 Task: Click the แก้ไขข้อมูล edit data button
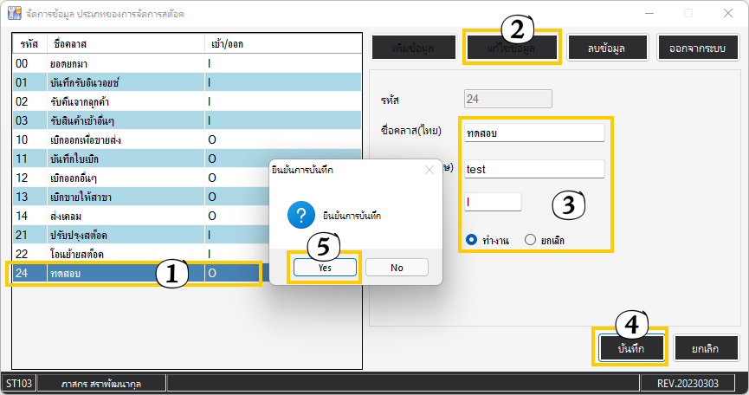pyautogui.click(x=512, y=49)
